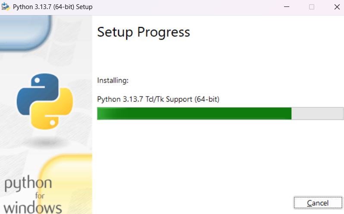Click the Python logo in the sidebar

(44, 101)
